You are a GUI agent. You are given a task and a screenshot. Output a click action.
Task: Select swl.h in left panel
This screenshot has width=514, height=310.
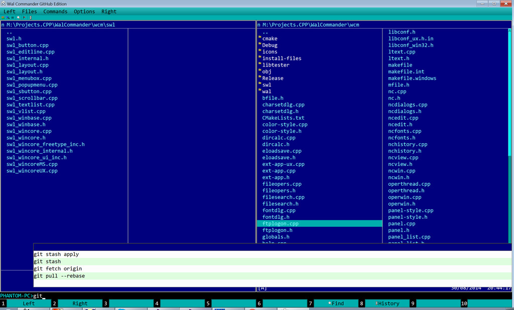[14, 39]
